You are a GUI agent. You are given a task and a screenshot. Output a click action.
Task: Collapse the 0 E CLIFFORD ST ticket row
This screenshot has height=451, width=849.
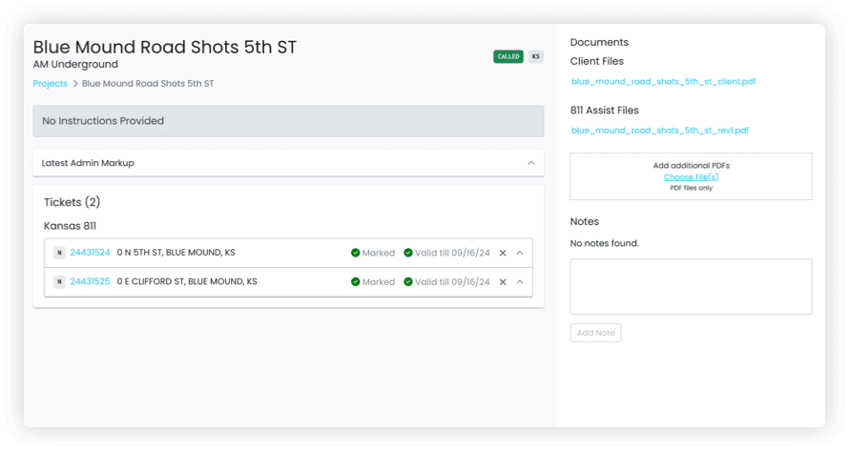tap(520, 282)
